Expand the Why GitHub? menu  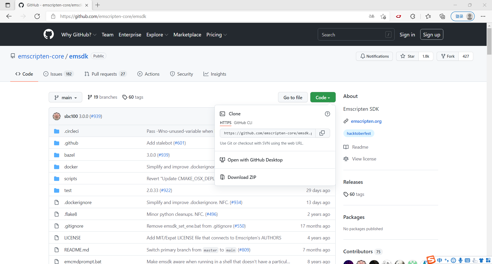point(79,35)
